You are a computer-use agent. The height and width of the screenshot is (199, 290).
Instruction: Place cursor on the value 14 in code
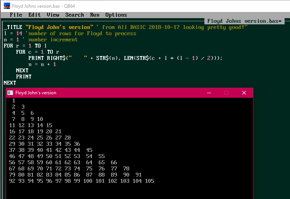coord(19,33)
